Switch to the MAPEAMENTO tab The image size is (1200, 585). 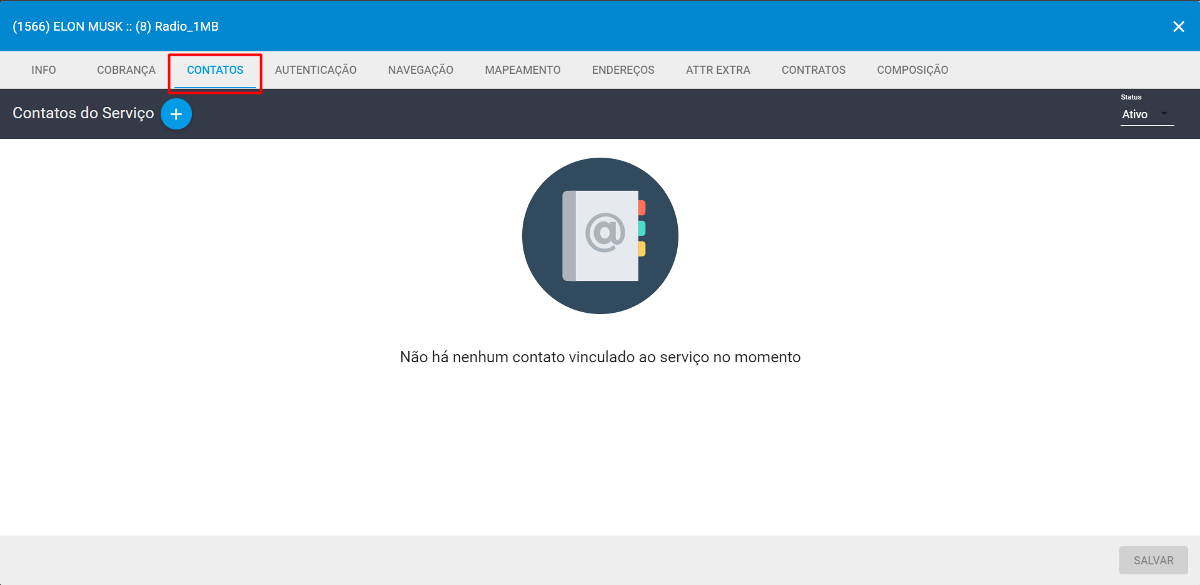click(523, 70)
